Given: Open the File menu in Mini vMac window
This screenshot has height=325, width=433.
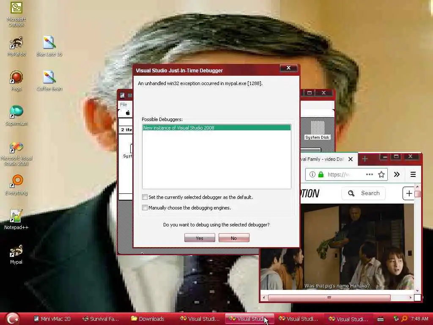Looking at the screenshot, I should [x=123, y=105].
